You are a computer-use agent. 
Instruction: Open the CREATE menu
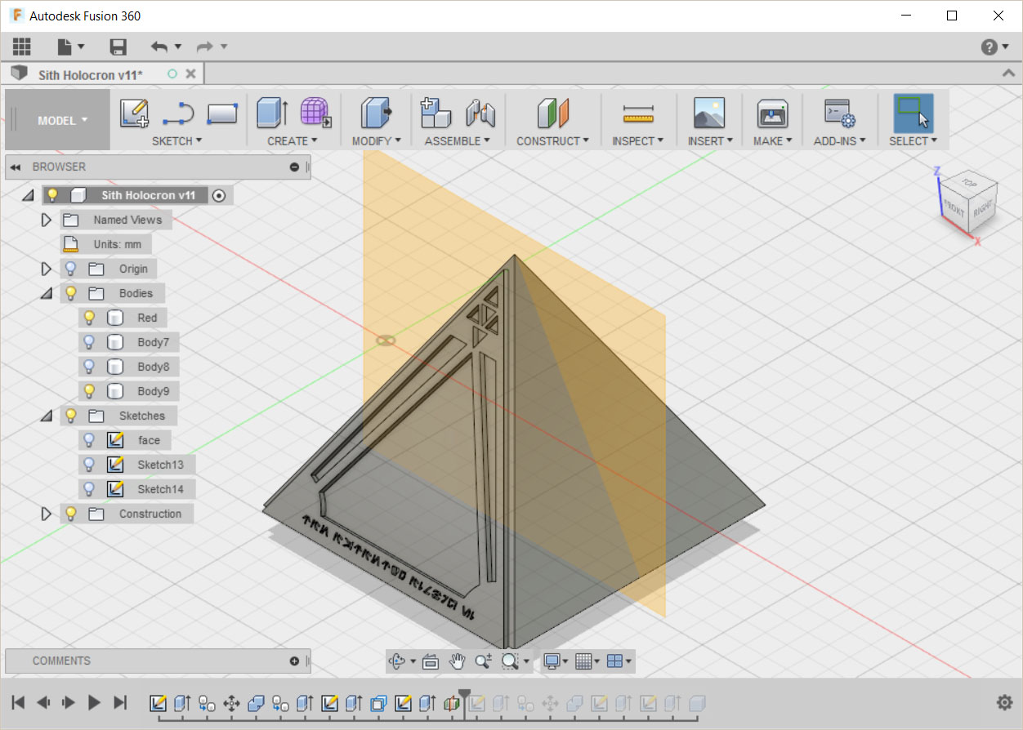[293, 140]
